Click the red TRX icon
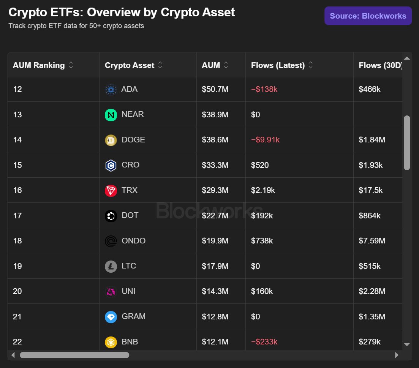The width and height of the screenshot is (419, 368). [111, 191]
